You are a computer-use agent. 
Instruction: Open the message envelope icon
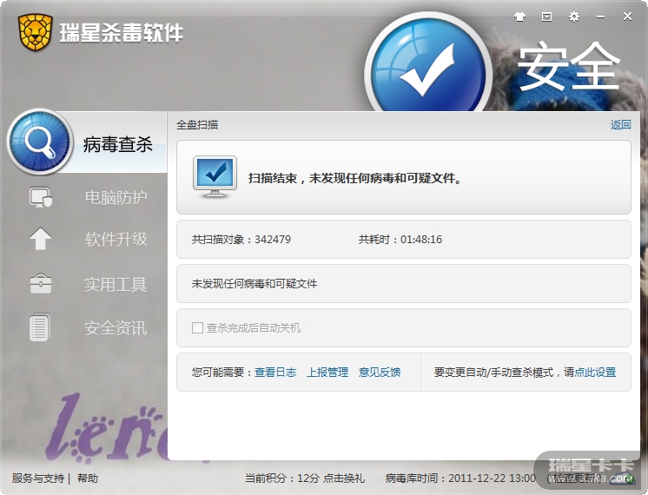click(x=546, y=17)
